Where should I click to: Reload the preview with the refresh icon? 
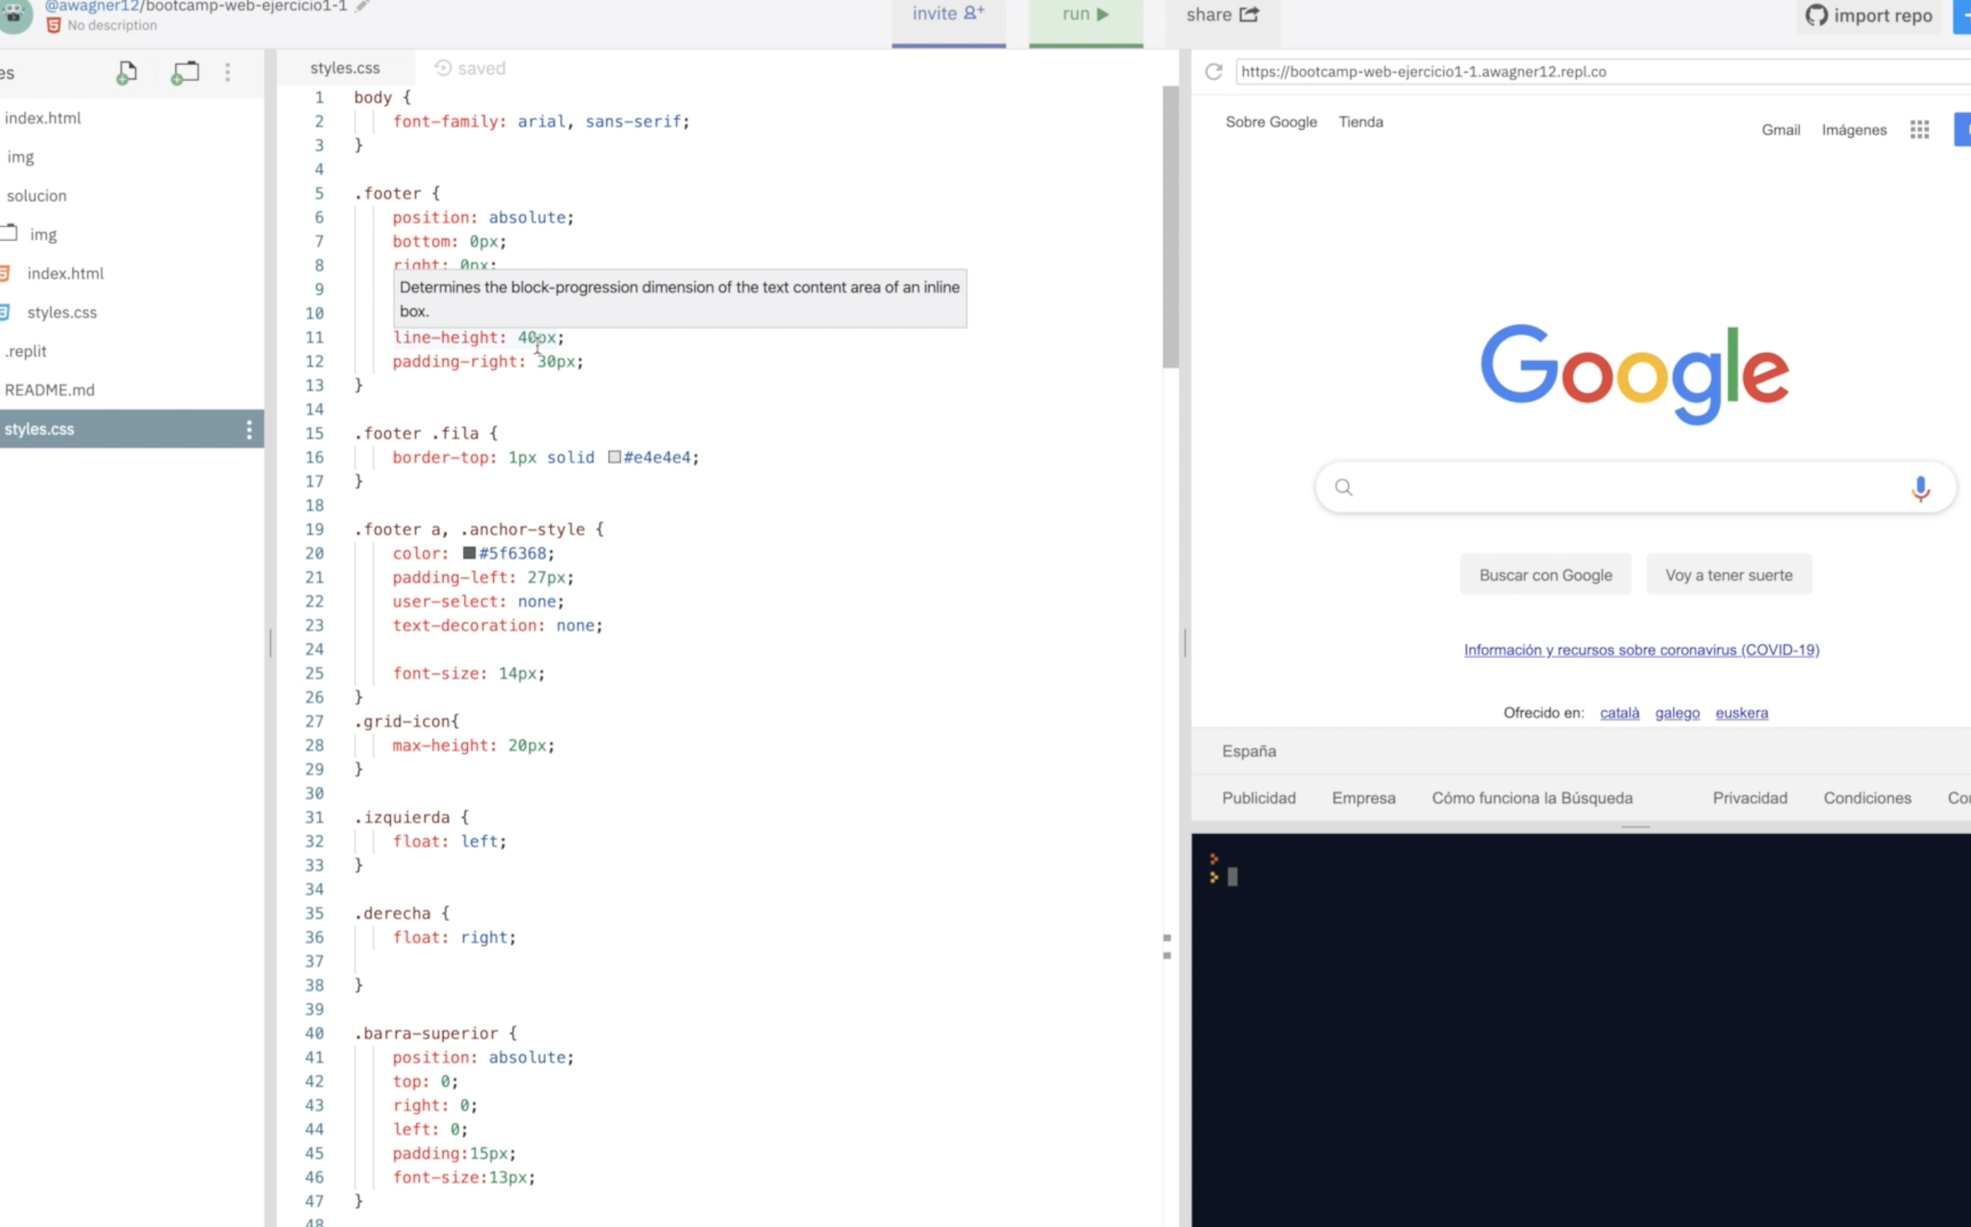(1213, 72)
